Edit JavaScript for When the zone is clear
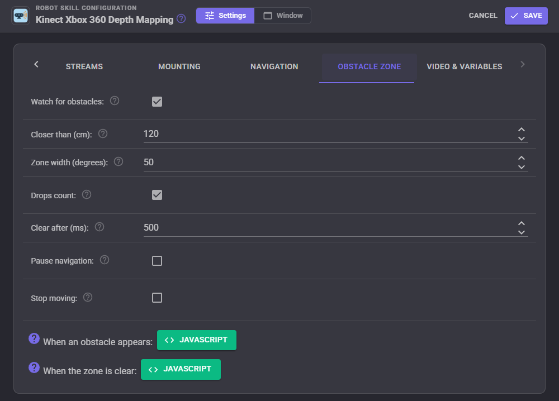559x401 pixels. [181, 369]
